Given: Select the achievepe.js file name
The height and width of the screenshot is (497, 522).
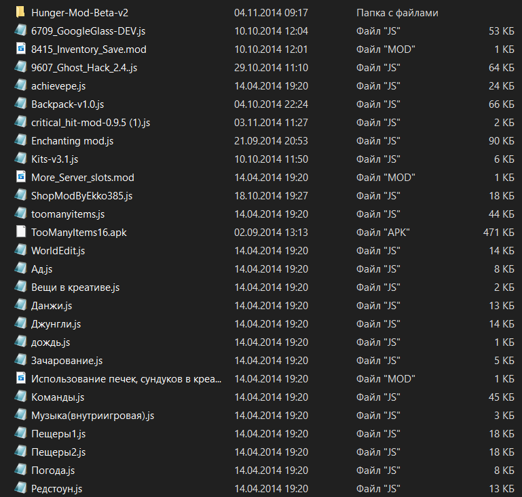Looking at the screenshot, I should tap(58, 85).
